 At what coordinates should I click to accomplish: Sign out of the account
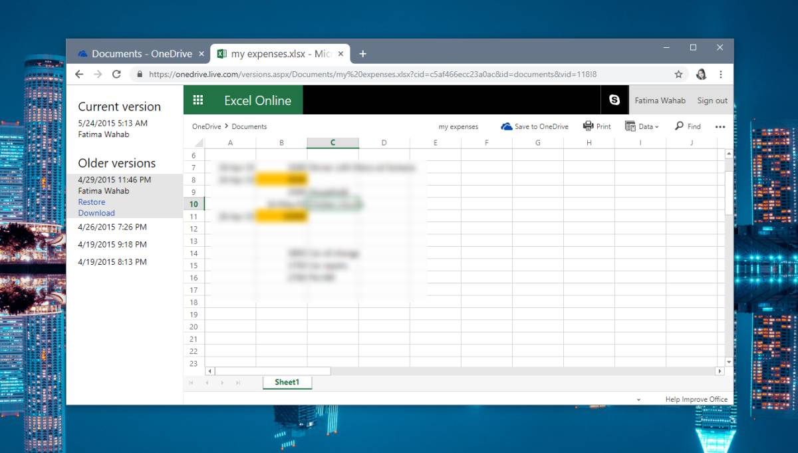712,101
